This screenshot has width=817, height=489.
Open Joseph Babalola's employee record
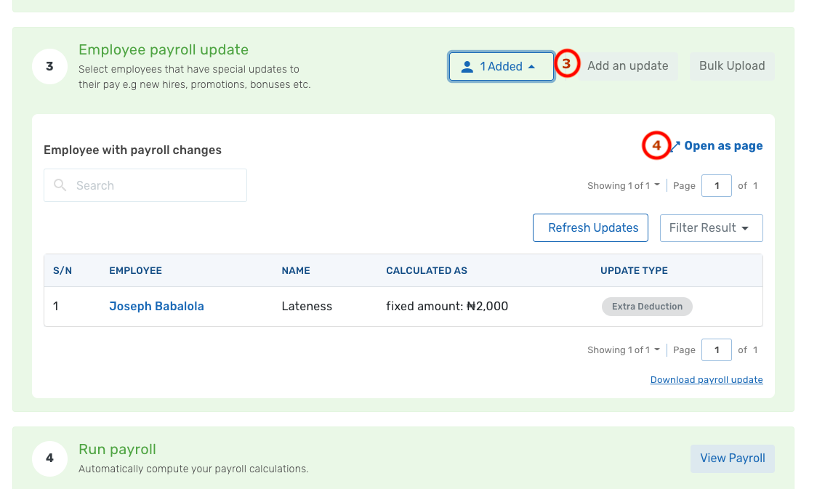pos(156,306)
